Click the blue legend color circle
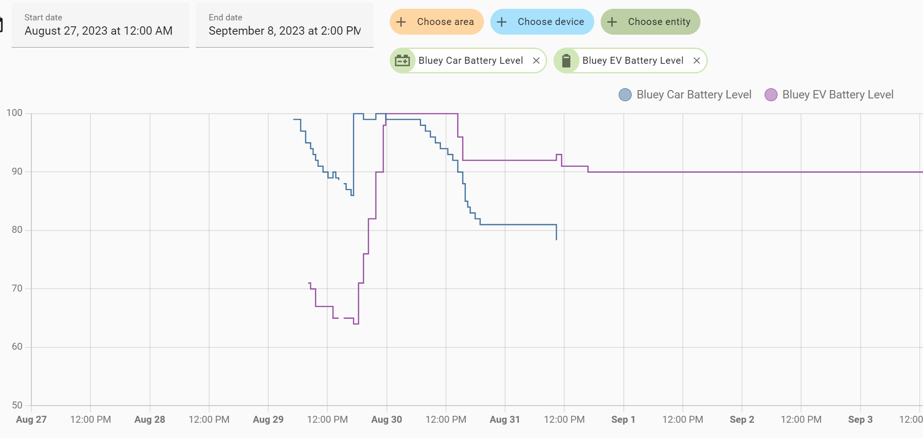923x438 pixels. [x=624, y=94]
